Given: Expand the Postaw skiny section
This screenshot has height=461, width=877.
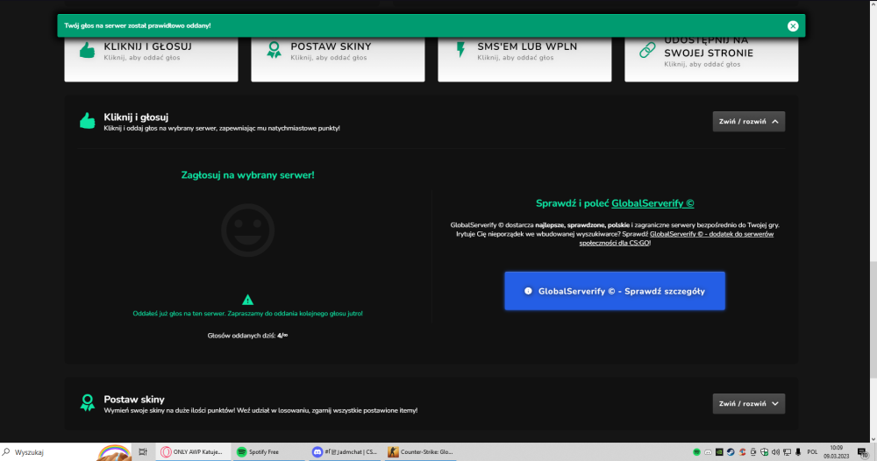Looking at the screenshot, I should point(748,403).
